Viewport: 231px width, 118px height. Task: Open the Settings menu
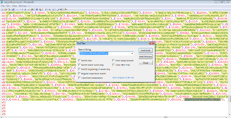[23, 6]
